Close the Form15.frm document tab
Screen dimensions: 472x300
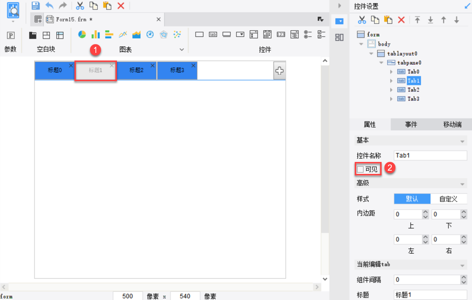(159, 19)
